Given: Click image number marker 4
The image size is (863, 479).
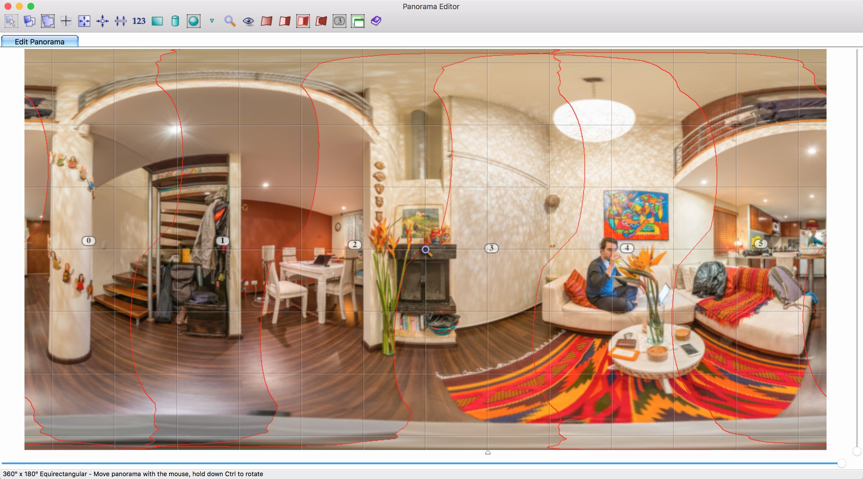Looking at the screenshot, I should pos(627,248).
